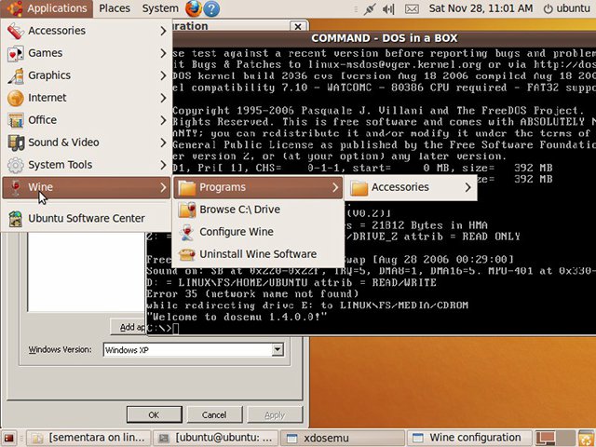
Task: Expand the System Tools submenu arrow
Action: (x=164, y=166)
